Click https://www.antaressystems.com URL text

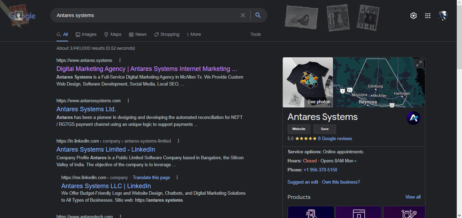[89, 101]
